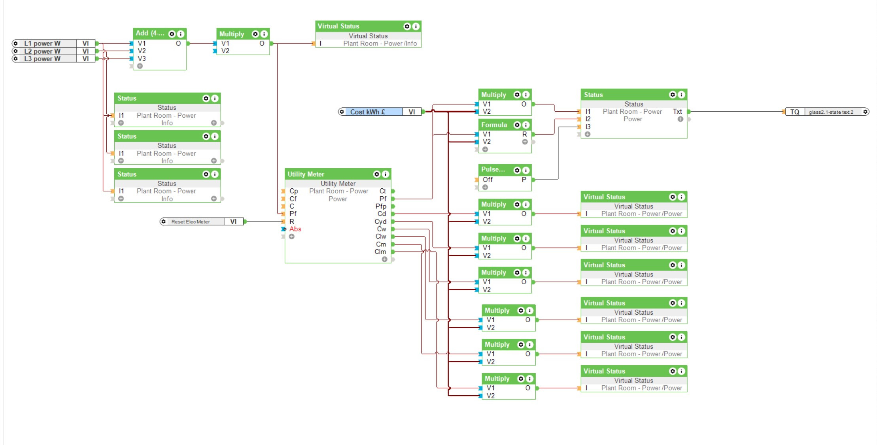Viewport: 877px width, 445px height.
Task: Select the red Abs parameter on Utility Meter
Action: (295, 229)
